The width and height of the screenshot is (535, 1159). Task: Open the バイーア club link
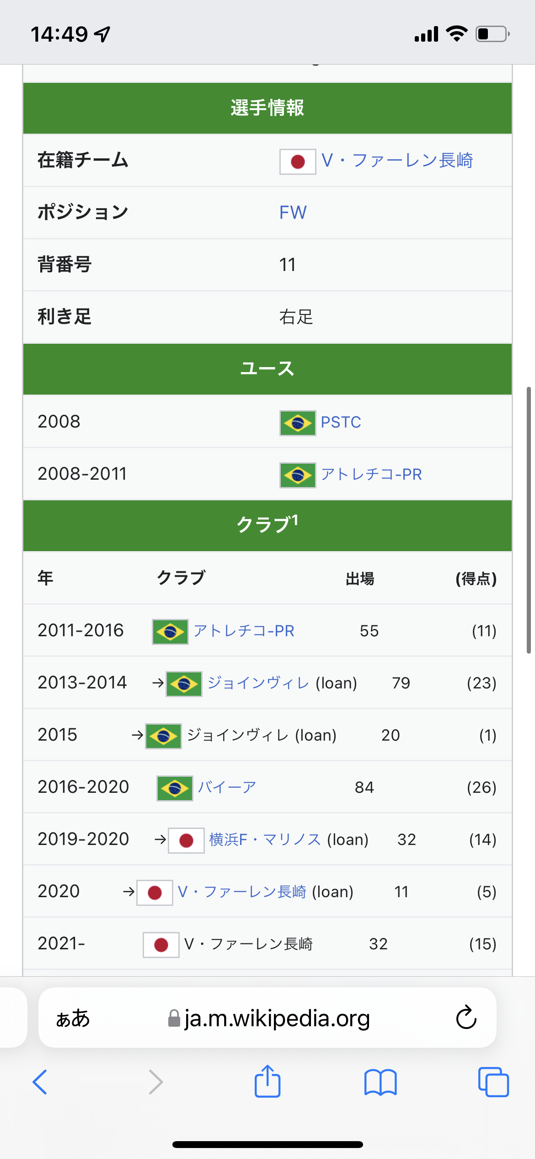click(x=227, y=787)
